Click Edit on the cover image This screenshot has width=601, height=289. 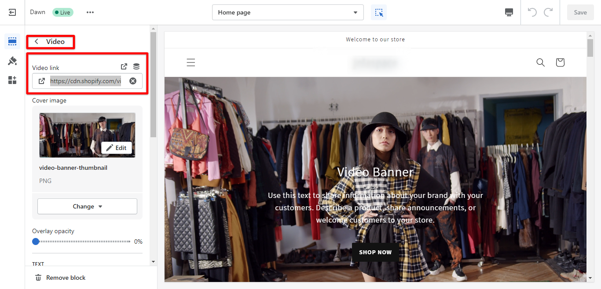pyautogui.click(x=117, y=148)
